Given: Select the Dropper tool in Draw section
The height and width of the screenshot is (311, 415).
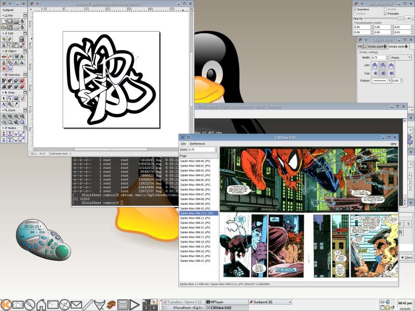Looking at the screenshot, I should (x=16, y=104).
